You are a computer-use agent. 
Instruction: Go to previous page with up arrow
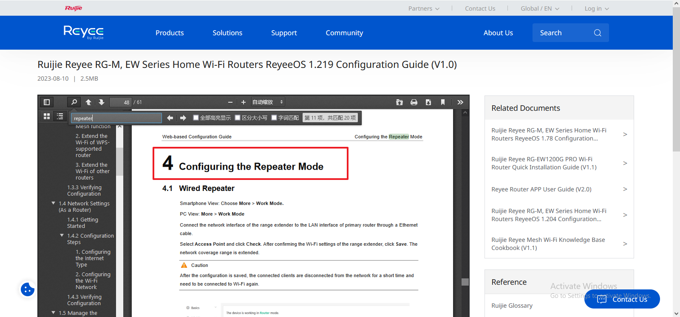tap(88, 102)
